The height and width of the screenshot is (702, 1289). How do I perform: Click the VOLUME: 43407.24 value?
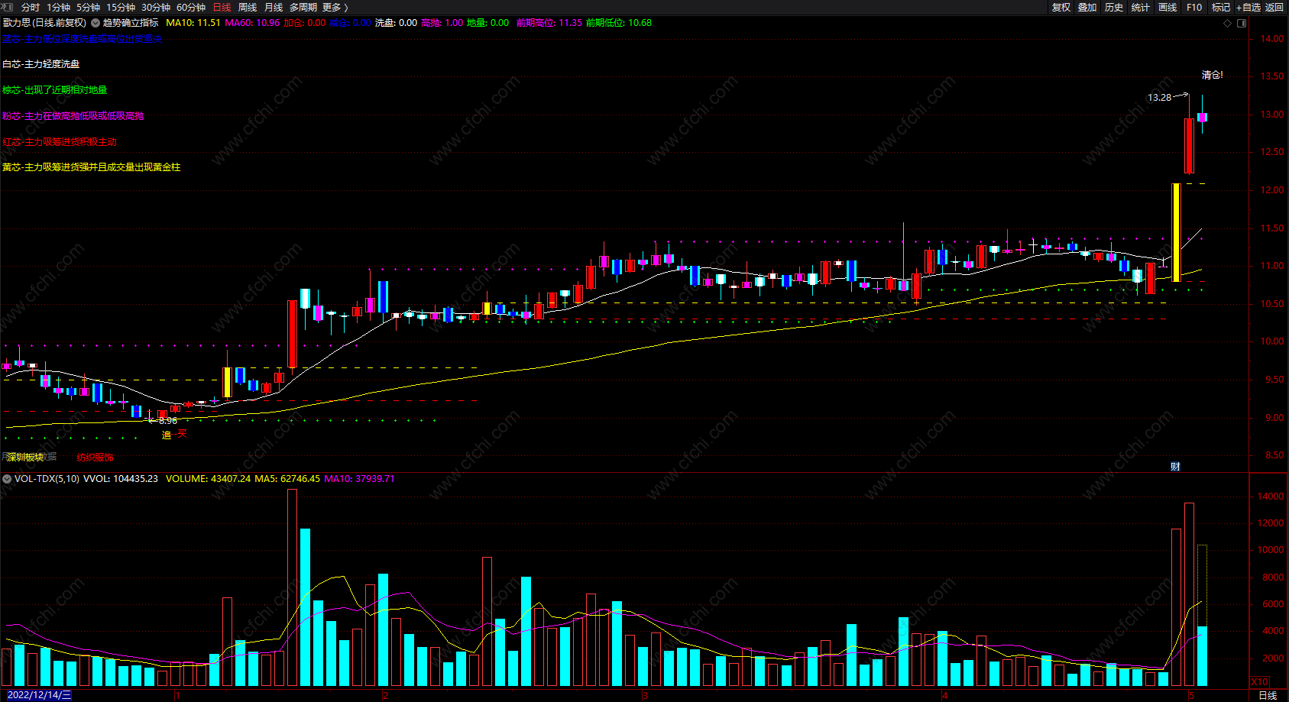point(208,479)
